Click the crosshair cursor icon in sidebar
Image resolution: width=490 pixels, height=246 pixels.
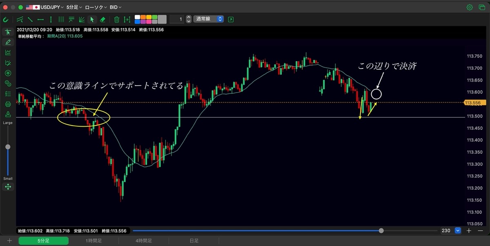pos(8,32)
